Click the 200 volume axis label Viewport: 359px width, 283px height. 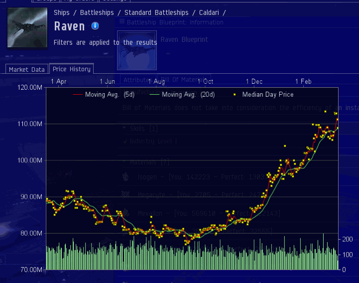point(348,240)
